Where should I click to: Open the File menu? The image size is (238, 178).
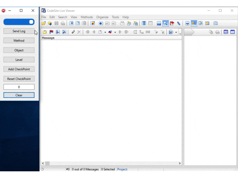(44, 17)
